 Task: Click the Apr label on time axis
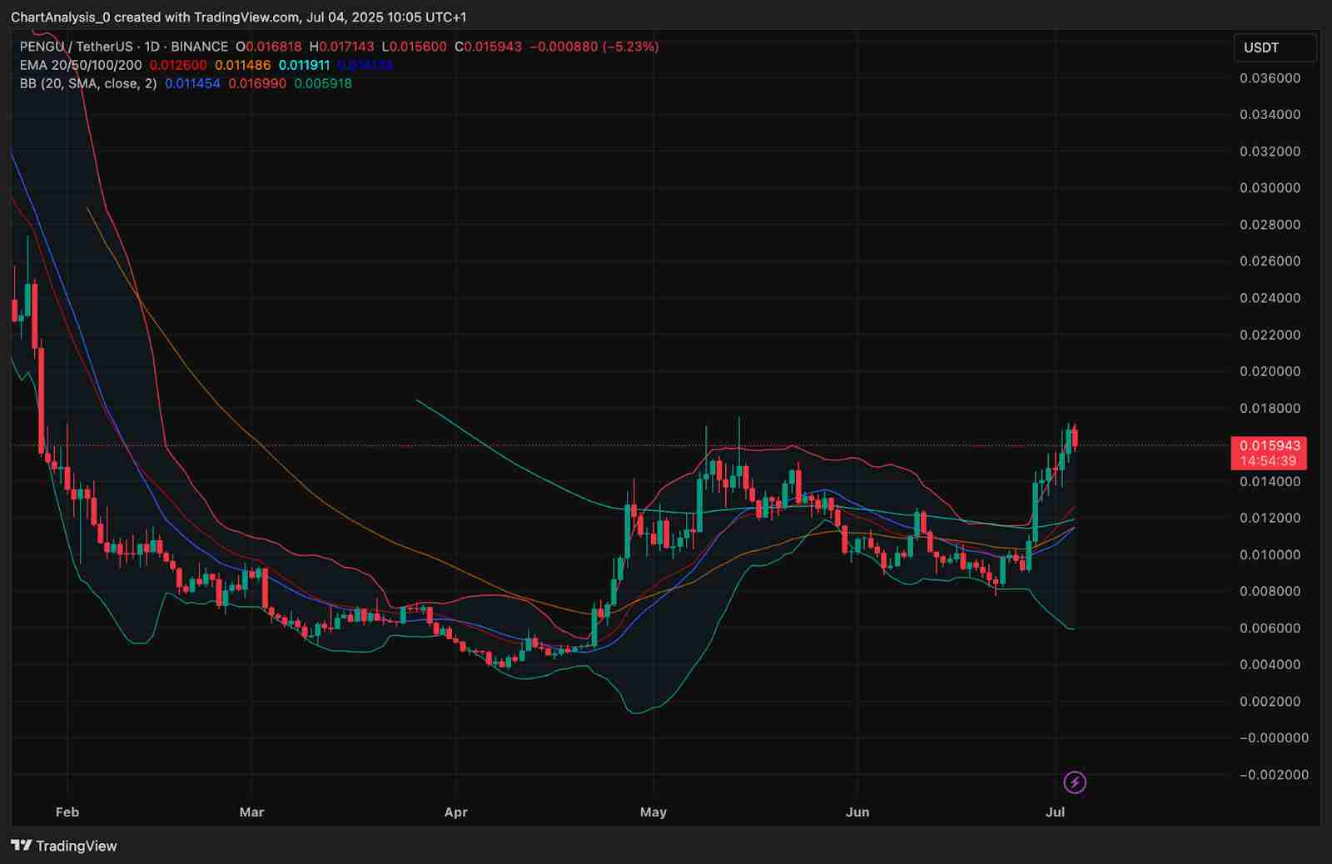(456, 812)
